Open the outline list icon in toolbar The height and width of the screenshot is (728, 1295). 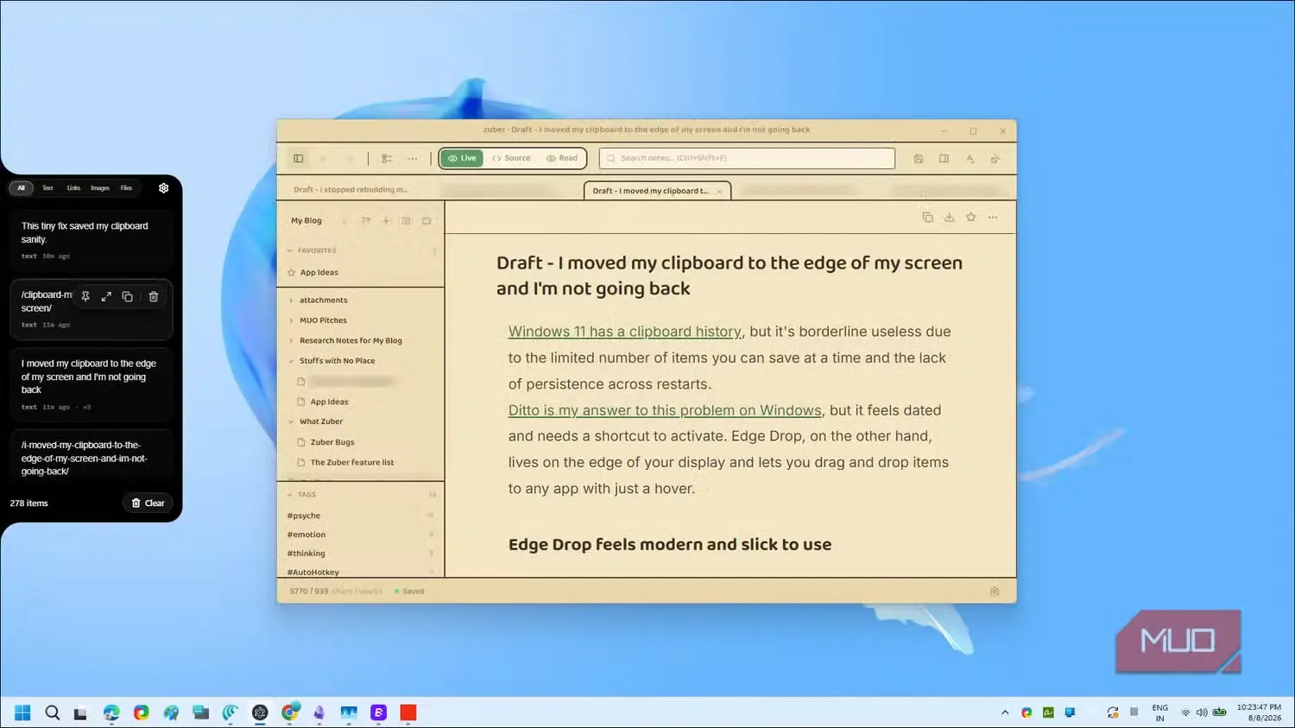tap(387, 158)
